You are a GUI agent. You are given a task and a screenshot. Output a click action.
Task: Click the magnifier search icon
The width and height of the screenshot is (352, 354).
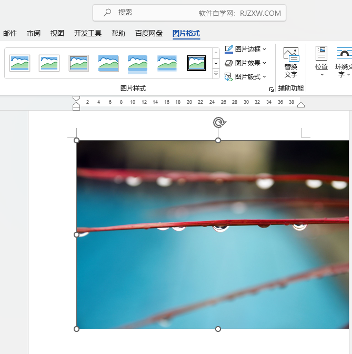pyautogui.click(x=107, y=13)
